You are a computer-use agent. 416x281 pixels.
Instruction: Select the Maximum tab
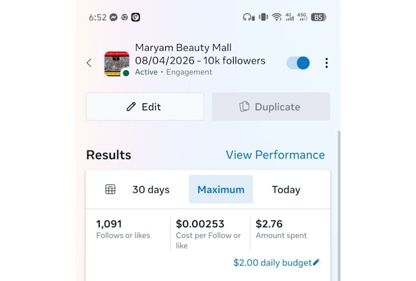221,189
